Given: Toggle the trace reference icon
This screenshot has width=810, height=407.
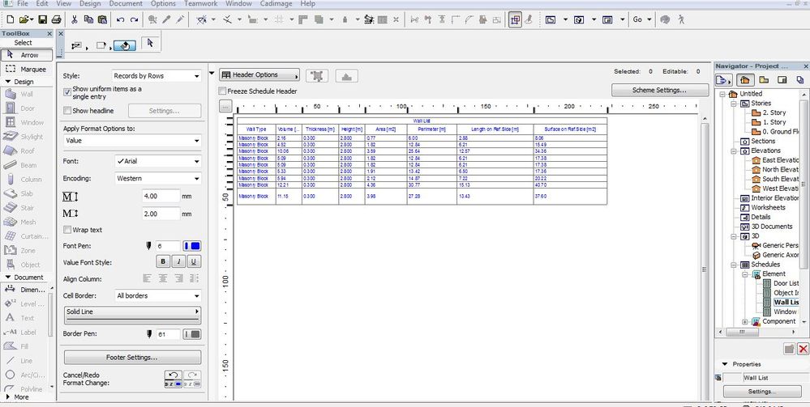Looking at the screenshot, I should pyautogui.click(x=515, y=19).
